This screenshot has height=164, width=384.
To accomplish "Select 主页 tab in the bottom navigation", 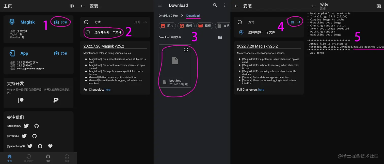I will coord(10,158).
